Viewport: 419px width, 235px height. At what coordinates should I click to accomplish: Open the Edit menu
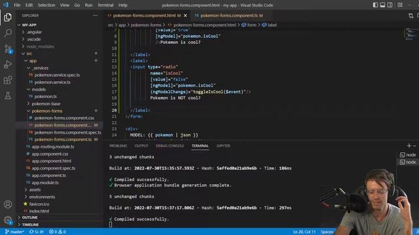tap(29, 5)
